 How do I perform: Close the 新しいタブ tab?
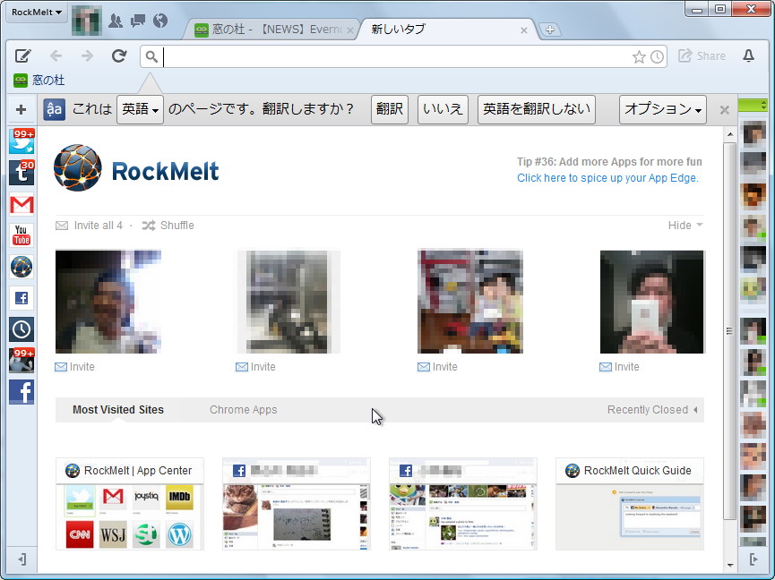click(x=523, y=30)
